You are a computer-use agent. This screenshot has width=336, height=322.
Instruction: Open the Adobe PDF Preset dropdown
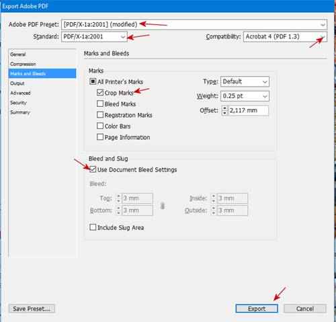[x=194, y=24]
